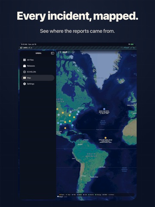This screenshot has height=207, width=155.
Task: Click the yellow Dept. of War legend dot
Action: pyautogui.click(x=60, y=194)
